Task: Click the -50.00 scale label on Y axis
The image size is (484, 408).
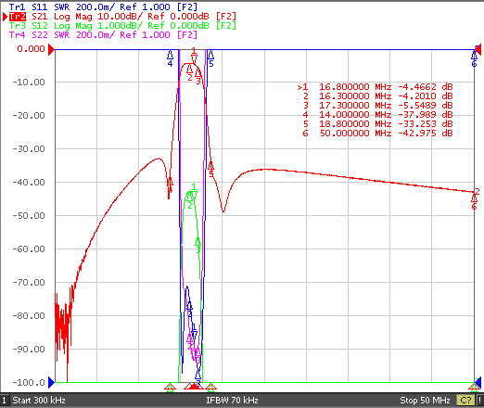Action: [x=29, y=216]
